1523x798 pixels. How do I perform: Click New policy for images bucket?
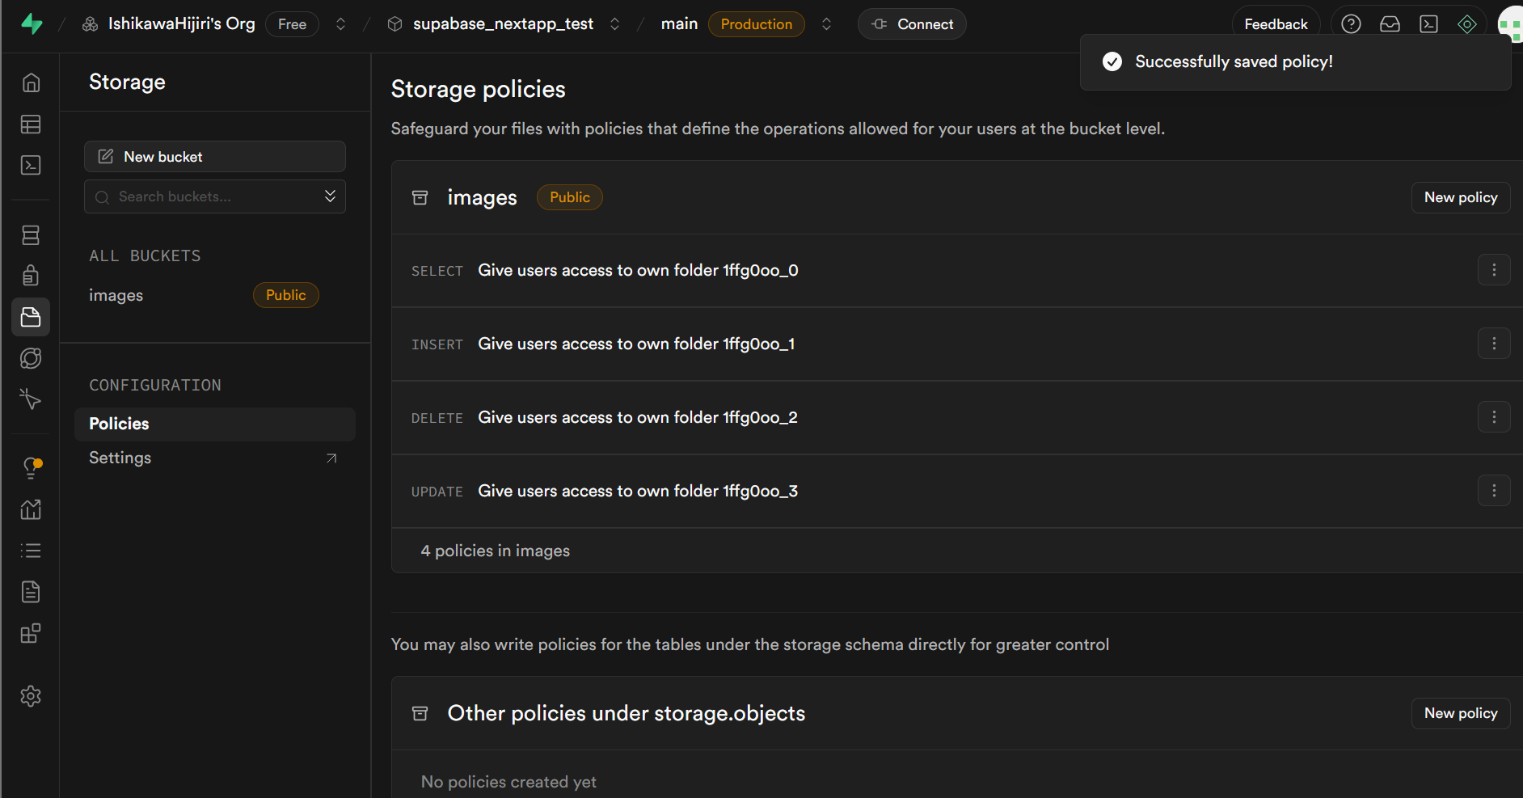click(x=1460, y=197)
